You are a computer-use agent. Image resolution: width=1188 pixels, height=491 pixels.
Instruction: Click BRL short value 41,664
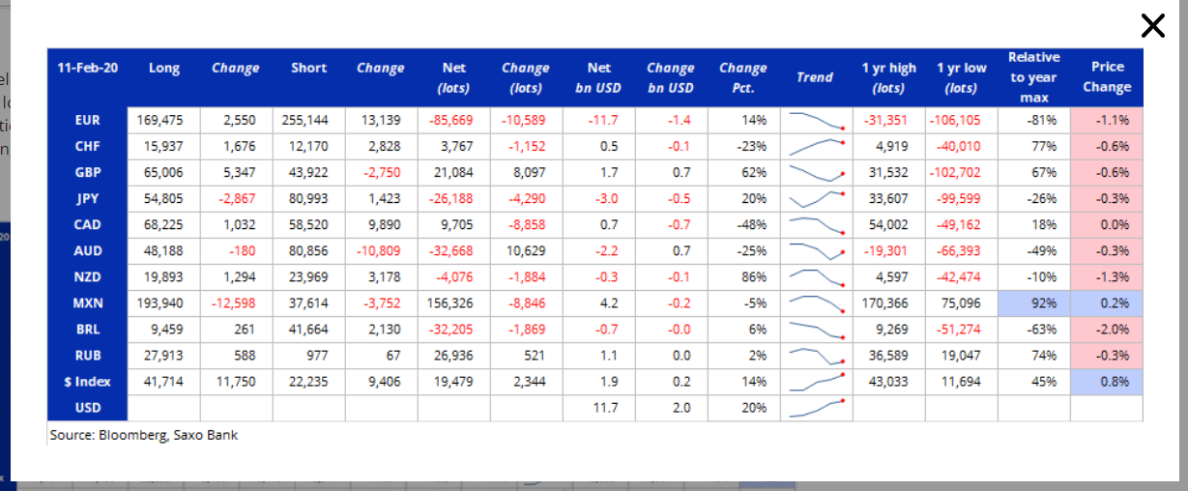(308, 330)
